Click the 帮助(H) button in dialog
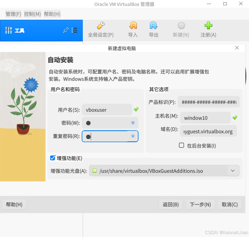The height and width of the screenshot is (237, 249). 14,205
